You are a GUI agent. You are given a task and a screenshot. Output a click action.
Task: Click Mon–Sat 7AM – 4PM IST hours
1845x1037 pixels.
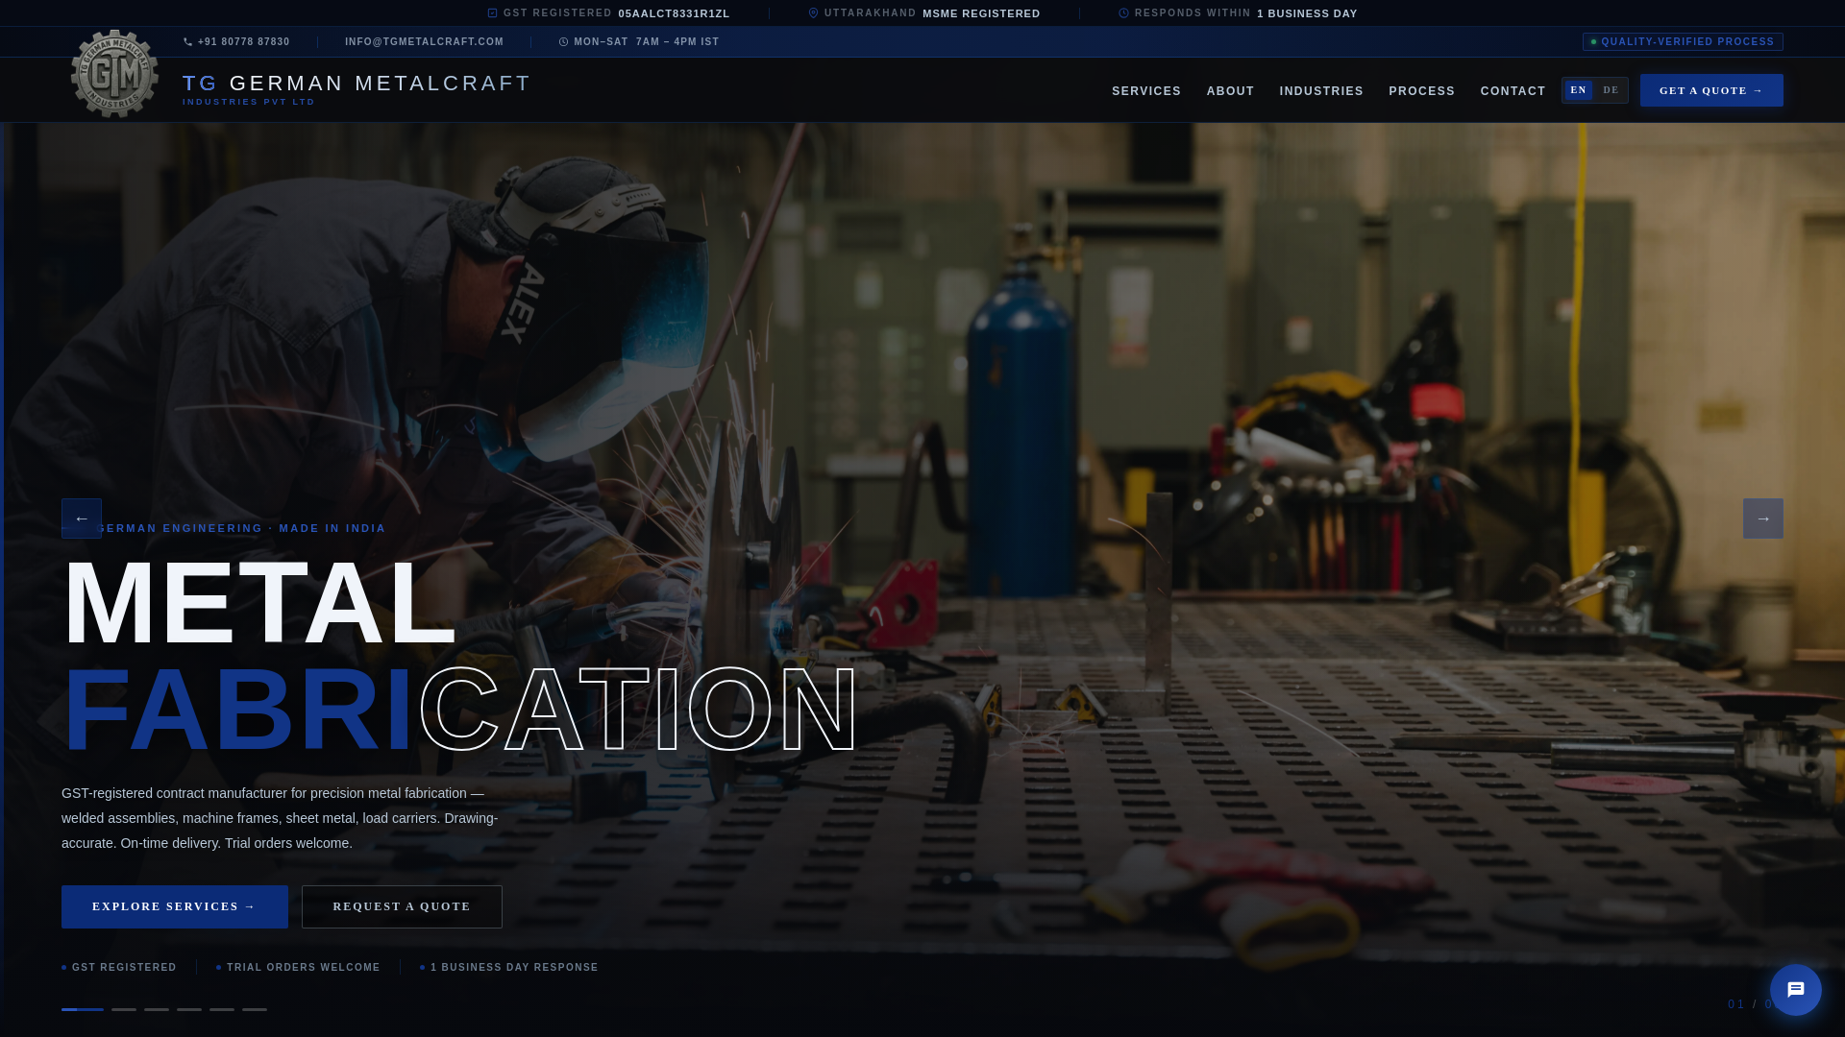coord(646,42)
